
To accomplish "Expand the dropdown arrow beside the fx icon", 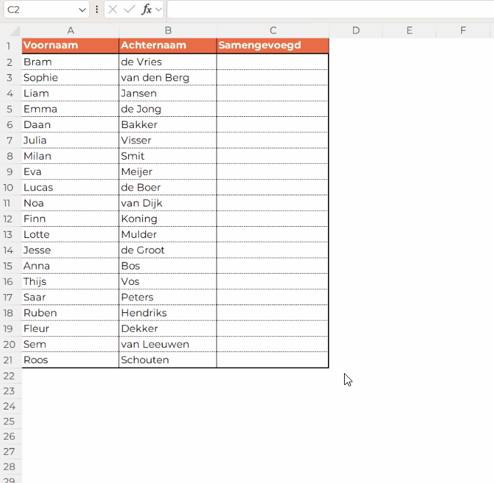I will tap(159, 9).
